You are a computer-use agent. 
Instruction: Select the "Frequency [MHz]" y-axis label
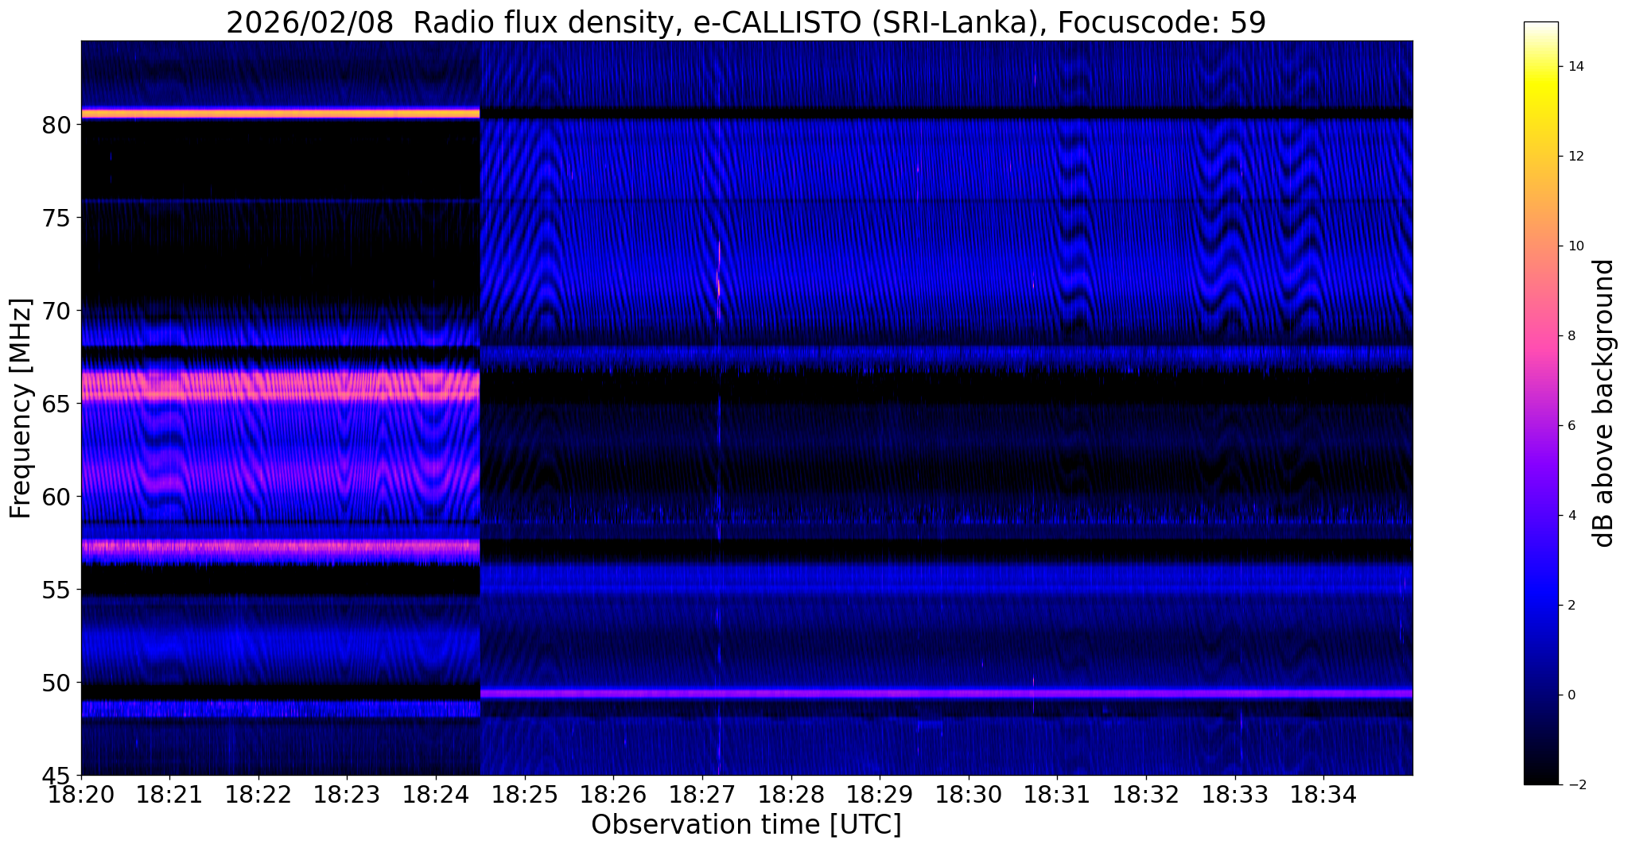[x=21, y=409]
